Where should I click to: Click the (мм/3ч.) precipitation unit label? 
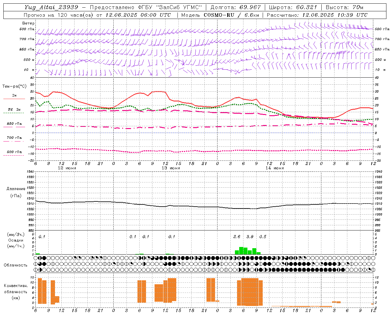15,234
